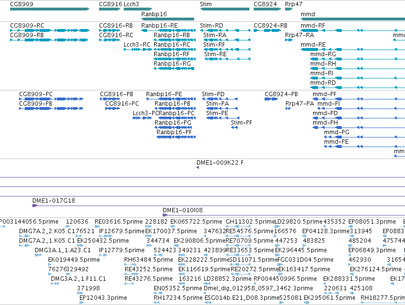Click the mmd-PF protein label
The width and height of the screenshot is (405, 305).
(x=325, y=94)
